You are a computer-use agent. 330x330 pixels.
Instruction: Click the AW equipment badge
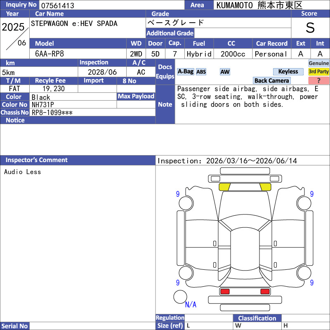(x=225, y=72)
